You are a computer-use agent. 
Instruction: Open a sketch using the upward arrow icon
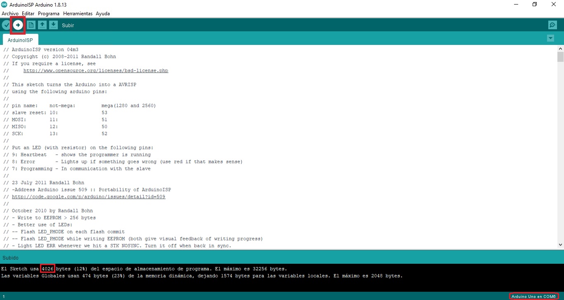point(42,25)
